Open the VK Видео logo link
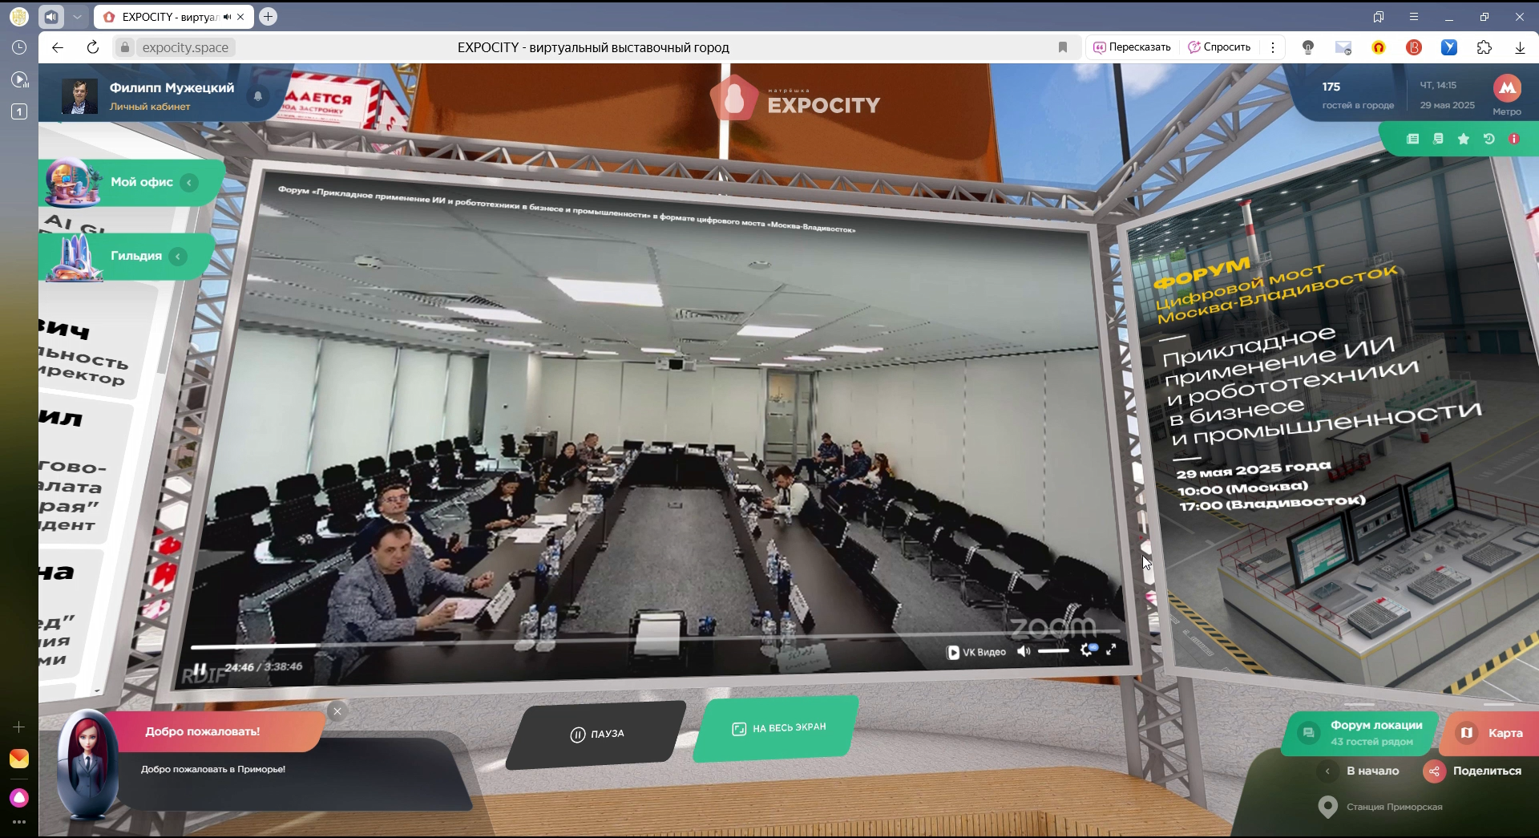The height and width of the screenshot is (838, 1539). [x=976, y=652]
